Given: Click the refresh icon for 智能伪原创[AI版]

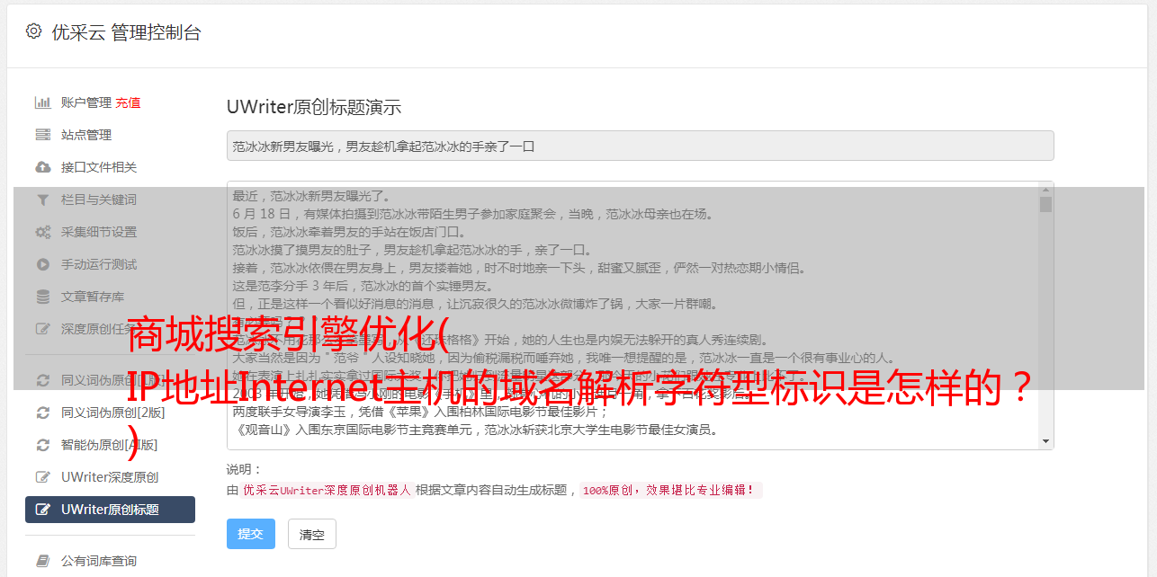Looking at the screenshot, I should 42,445.
